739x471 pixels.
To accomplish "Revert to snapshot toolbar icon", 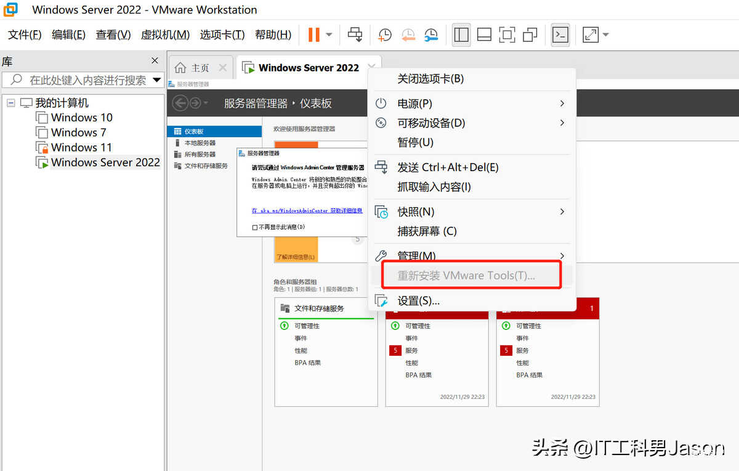I will click(x=408, y=35).
